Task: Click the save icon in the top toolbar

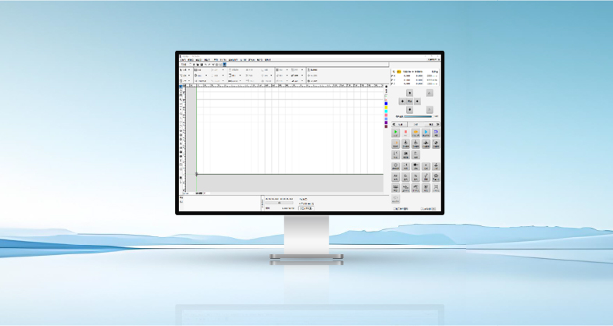Action: click(200, 64)
